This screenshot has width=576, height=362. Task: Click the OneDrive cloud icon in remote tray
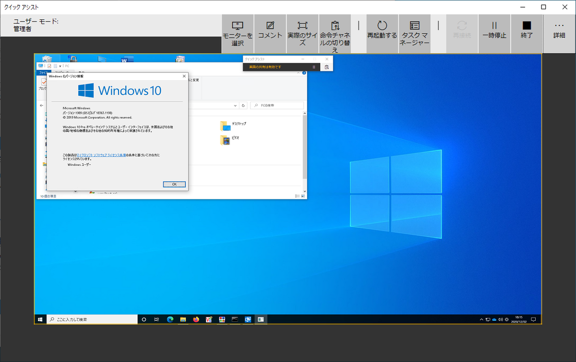[494, 319]
